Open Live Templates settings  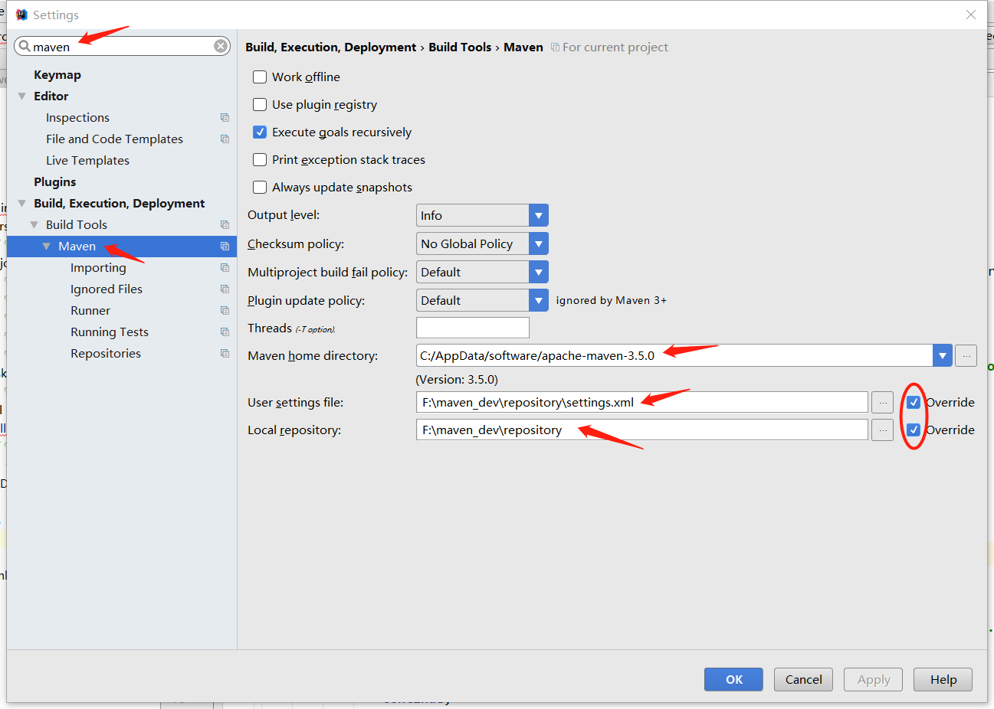[x=87, y=160]
